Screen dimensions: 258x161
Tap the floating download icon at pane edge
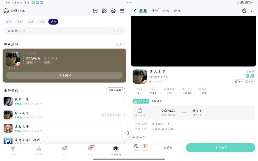pos(128,133)
